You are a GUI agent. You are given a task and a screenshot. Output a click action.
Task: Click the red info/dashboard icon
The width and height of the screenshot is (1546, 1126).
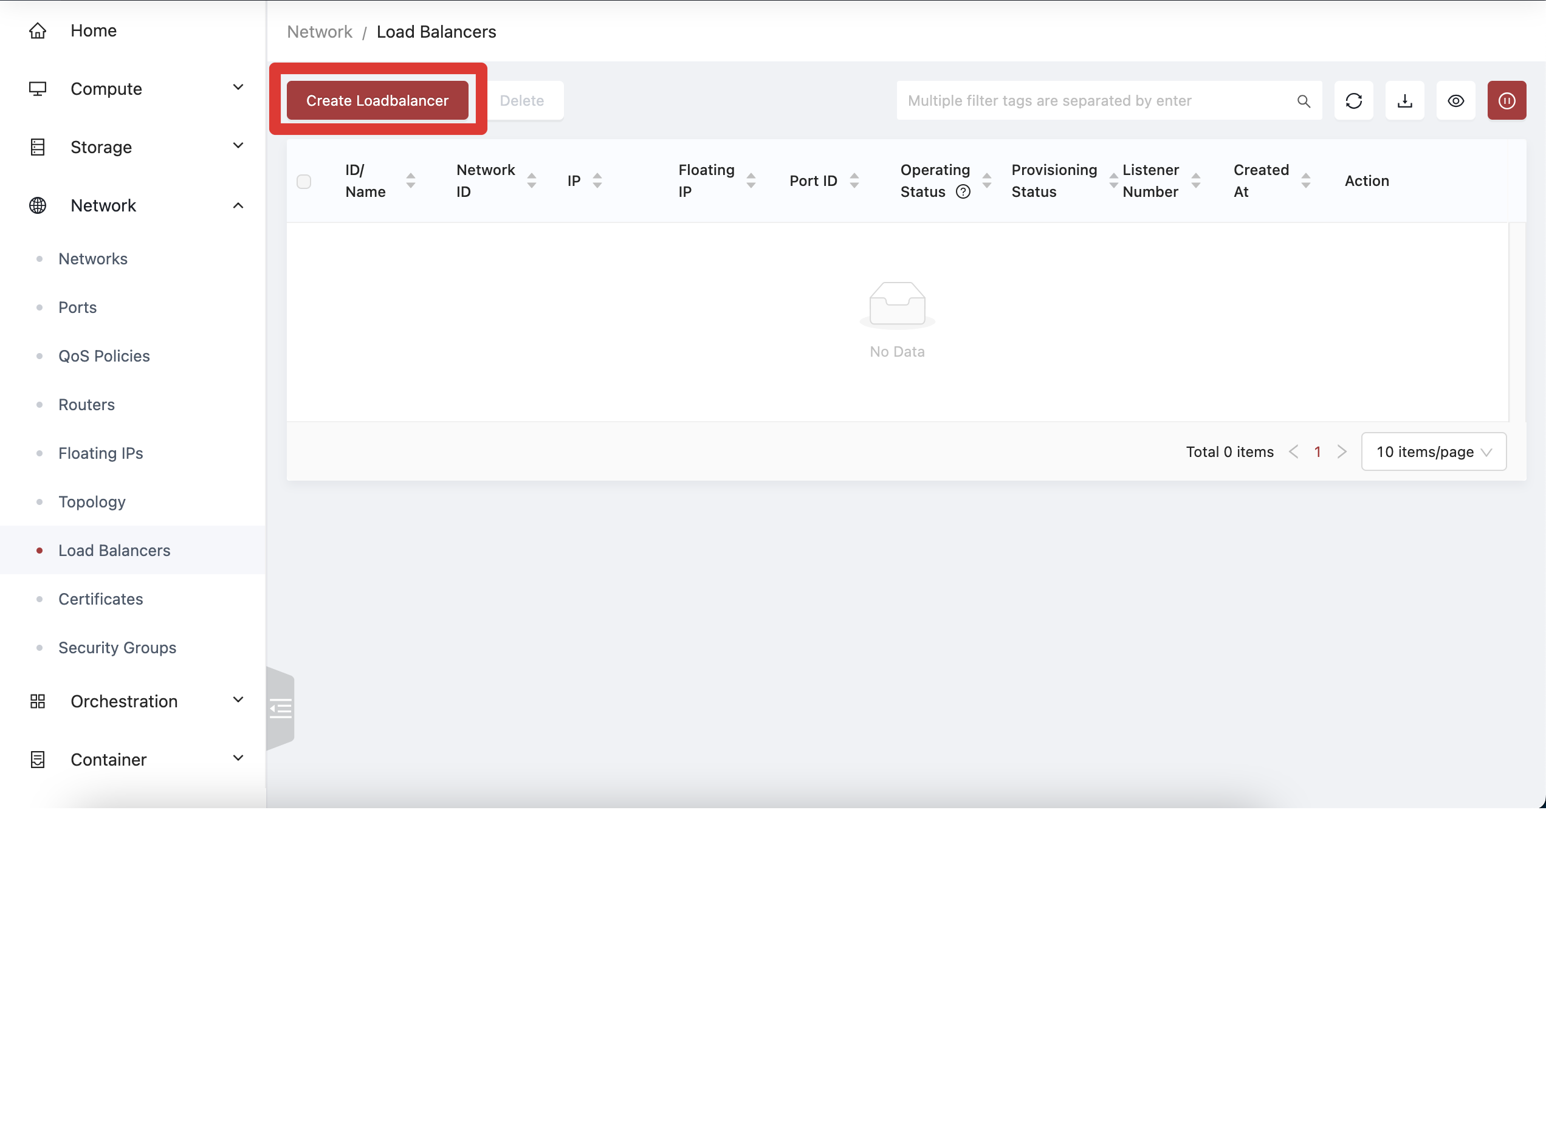[1508, 100]
